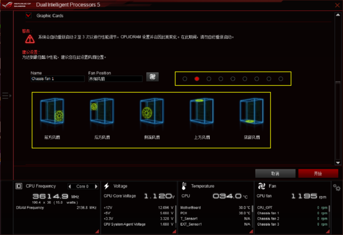Image resolution: width=343 pixels, height=235 pixels.
Task: Click the DRAM Frequency row
Action: click(56, 208)
